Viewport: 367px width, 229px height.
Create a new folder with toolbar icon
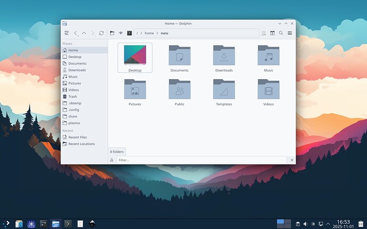[x=112, y=33]
